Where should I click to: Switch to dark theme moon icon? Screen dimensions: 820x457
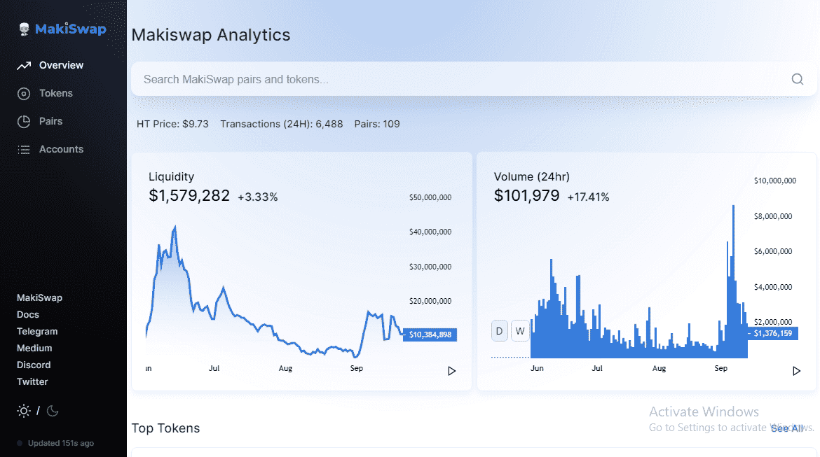(53, 411)
